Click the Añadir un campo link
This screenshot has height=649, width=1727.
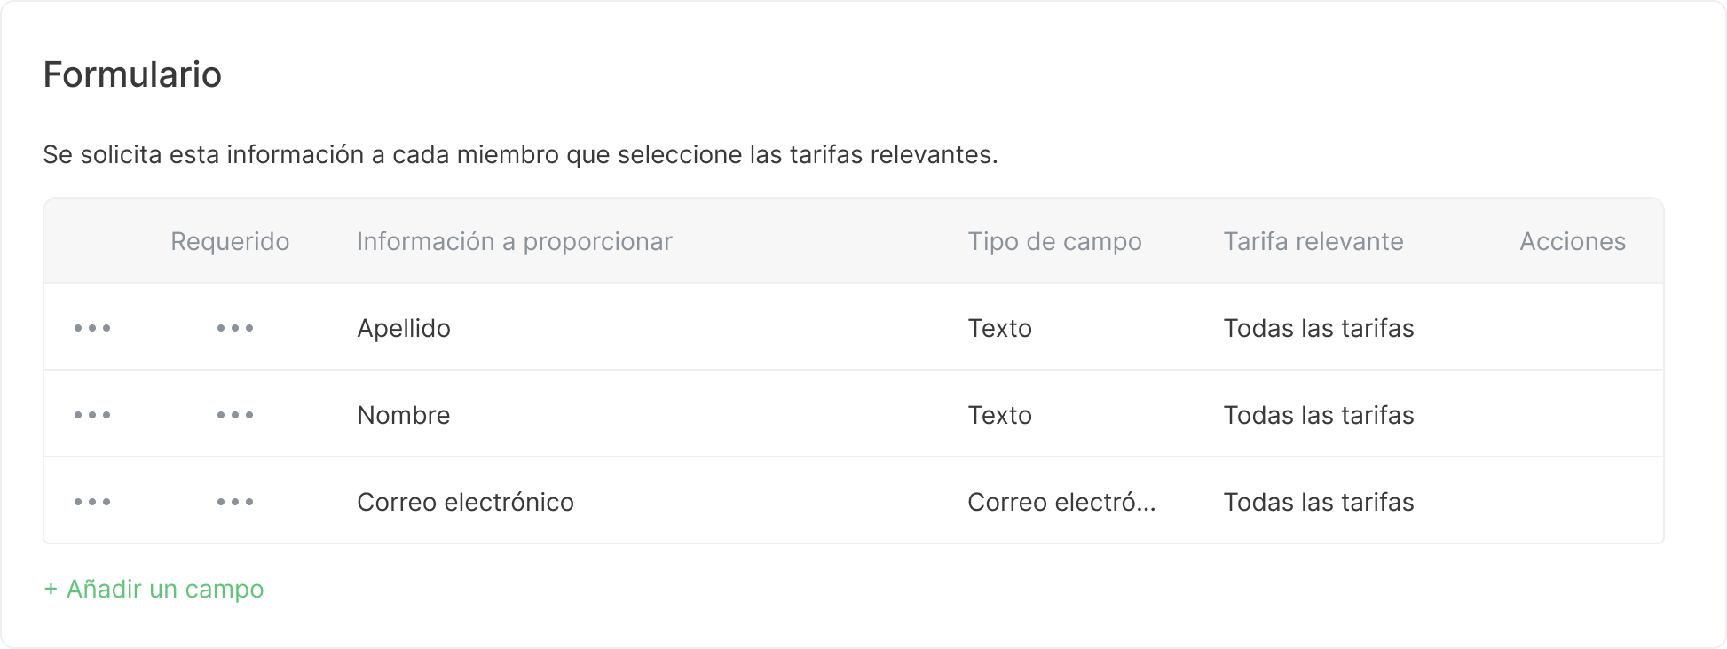[x=153, y=588]
